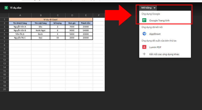The width and height of the screenshot is (202, 110).
Task: Click the plus icon for connecting apps
Action: pos(144,54)
